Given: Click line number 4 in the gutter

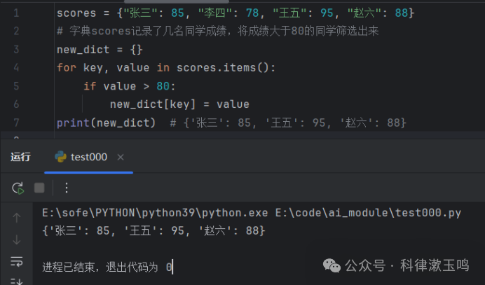Looking at the screenshot, I should click(x=16, y=68).
